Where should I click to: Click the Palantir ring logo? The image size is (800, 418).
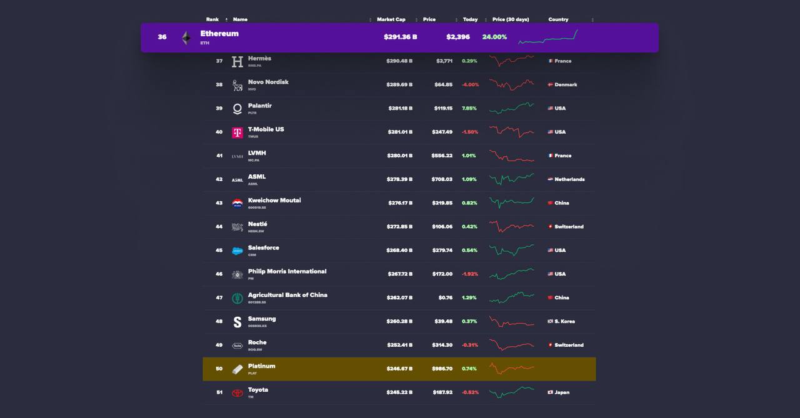click(237, 109)
